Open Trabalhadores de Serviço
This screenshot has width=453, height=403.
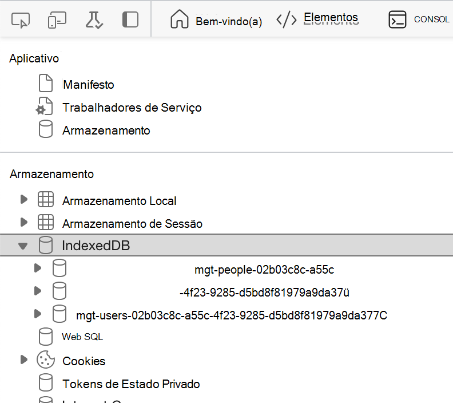click(132, 108)
